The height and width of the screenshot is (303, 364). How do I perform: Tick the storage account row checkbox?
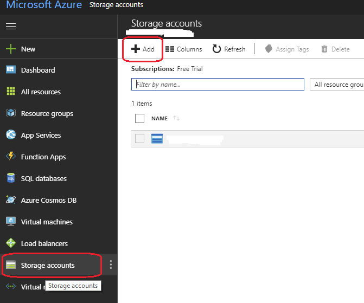(x=139, y=139)
